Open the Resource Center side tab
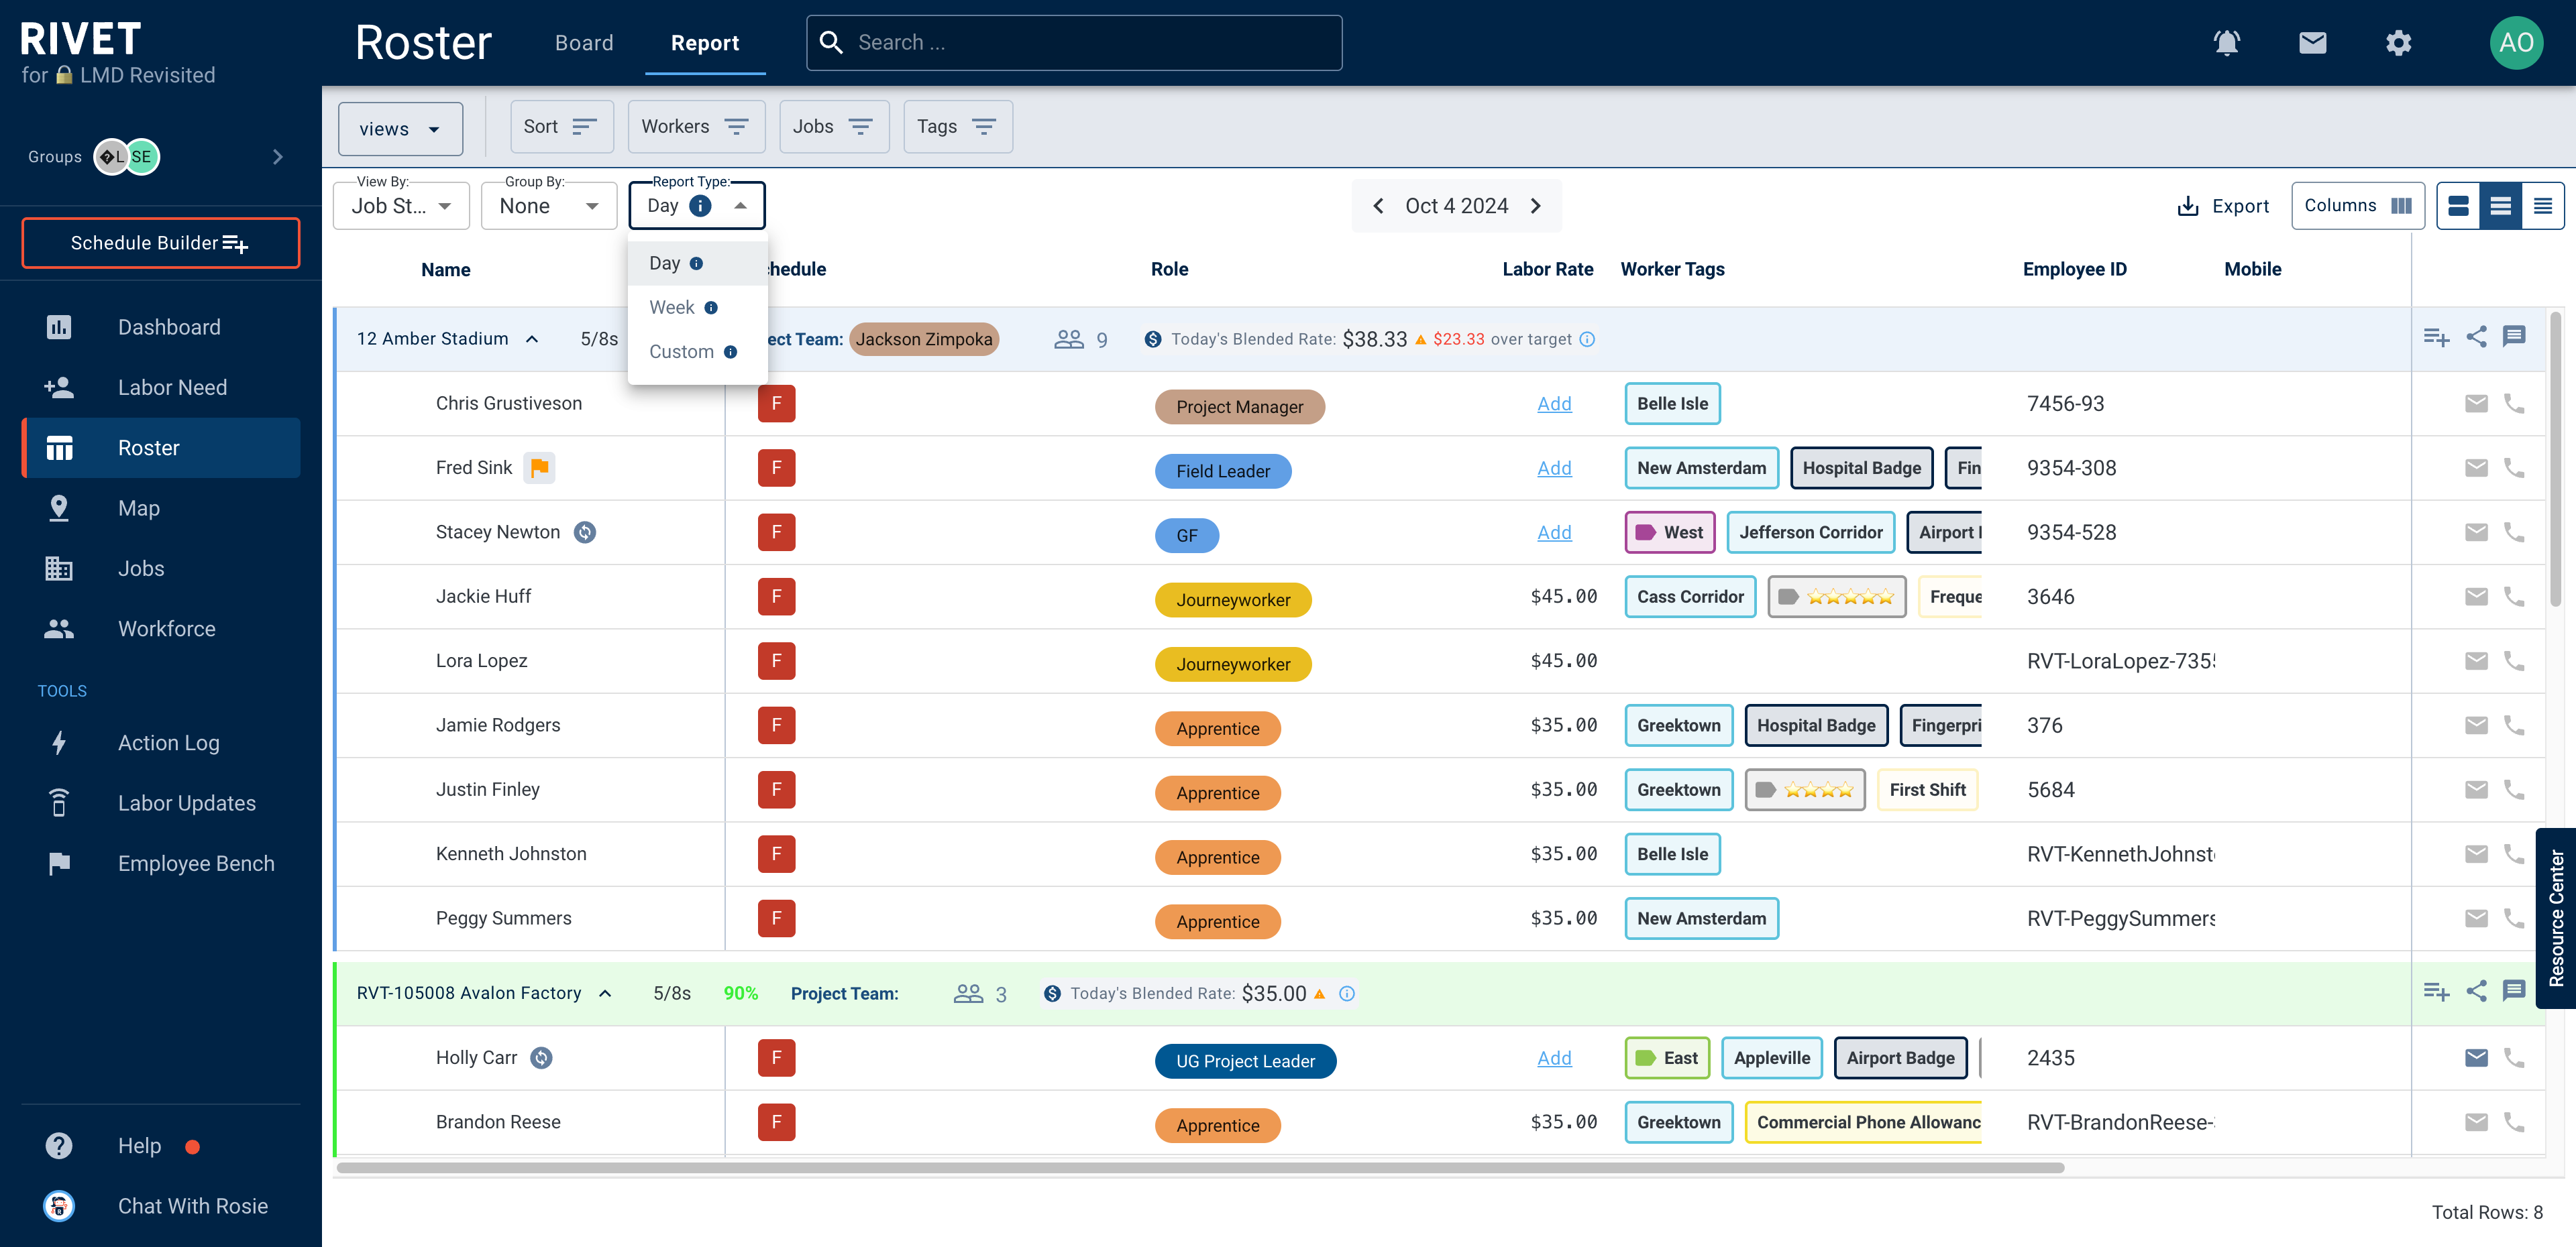Viewport: 2576px width, 1247px height. [x=2556, y=918]
